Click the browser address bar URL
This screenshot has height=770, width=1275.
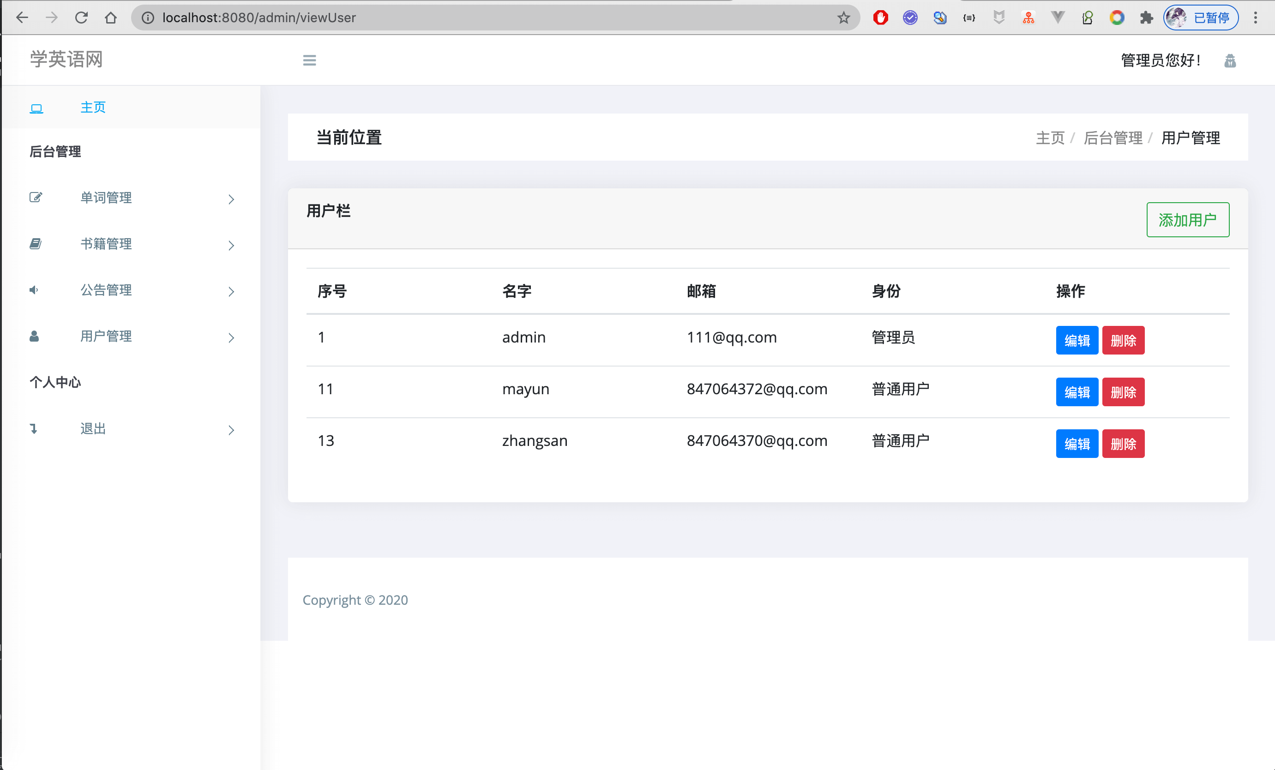(259, 18)
